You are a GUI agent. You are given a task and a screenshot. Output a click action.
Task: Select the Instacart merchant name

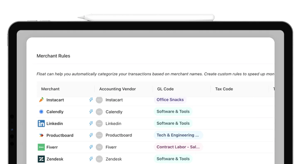click(x=55, y=100)
